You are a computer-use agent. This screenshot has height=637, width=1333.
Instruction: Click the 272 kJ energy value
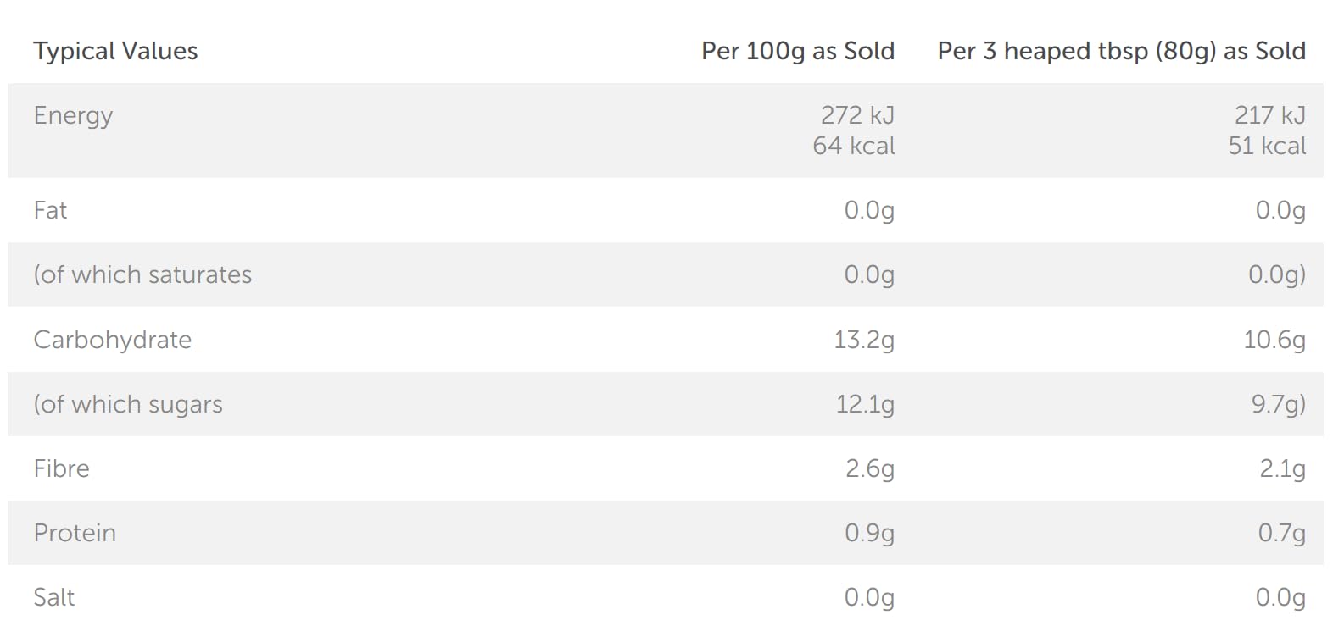(x=857, y=115)
